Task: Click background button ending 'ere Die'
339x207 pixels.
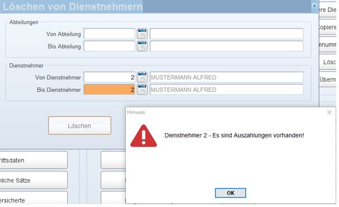Action: point(328,10)
